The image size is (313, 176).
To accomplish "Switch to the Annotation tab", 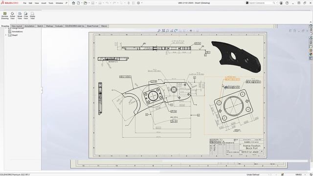I will 29,26.
